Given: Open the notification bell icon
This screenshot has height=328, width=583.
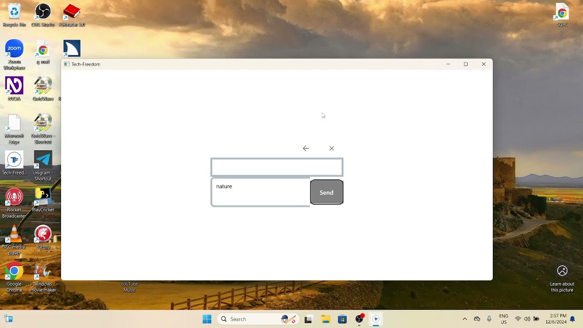Looking at the screenshot, I should pos(573,319).
